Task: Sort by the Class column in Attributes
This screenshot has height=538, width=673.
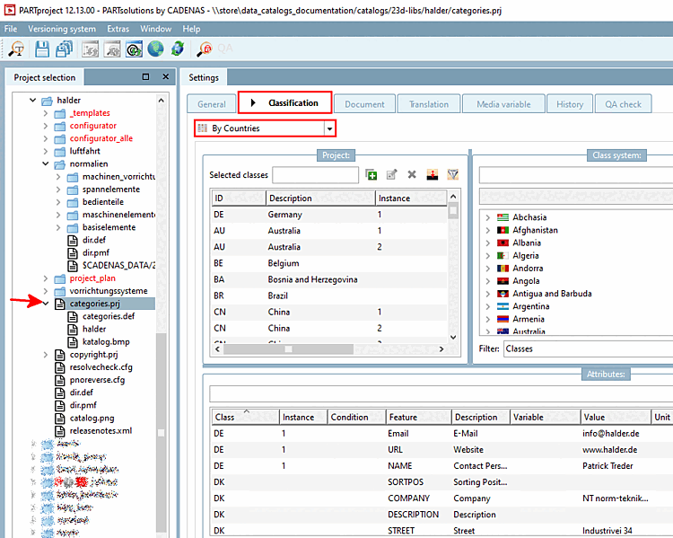Action: coord(245,417)
